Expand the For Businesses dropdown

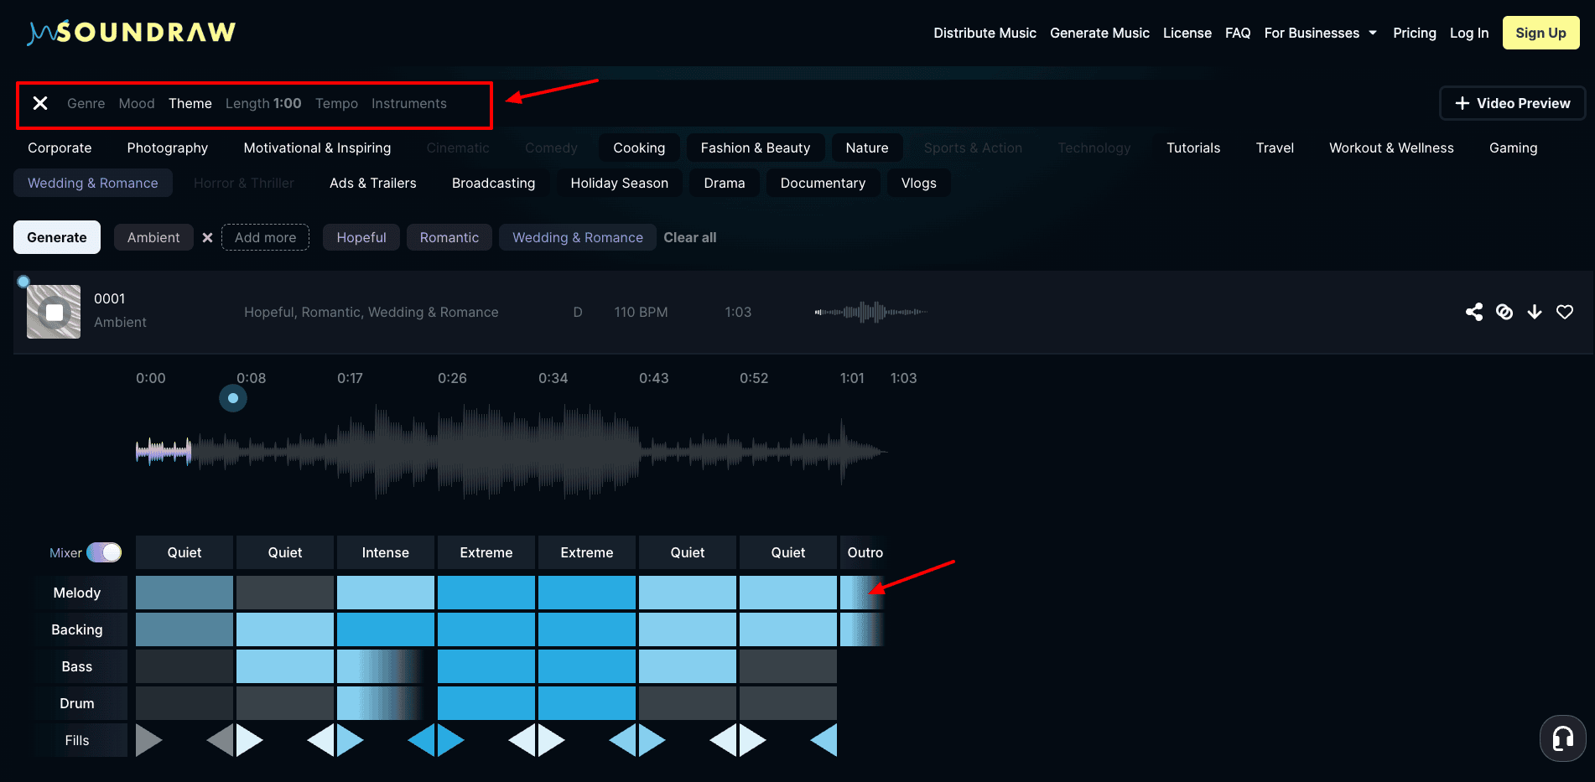coord(1320,33)
